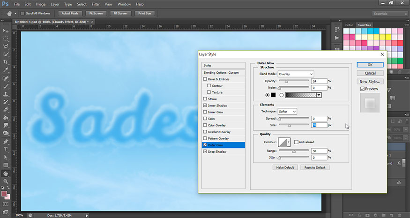
Task: Select the Move tool
Action: (x=7, y=30)
